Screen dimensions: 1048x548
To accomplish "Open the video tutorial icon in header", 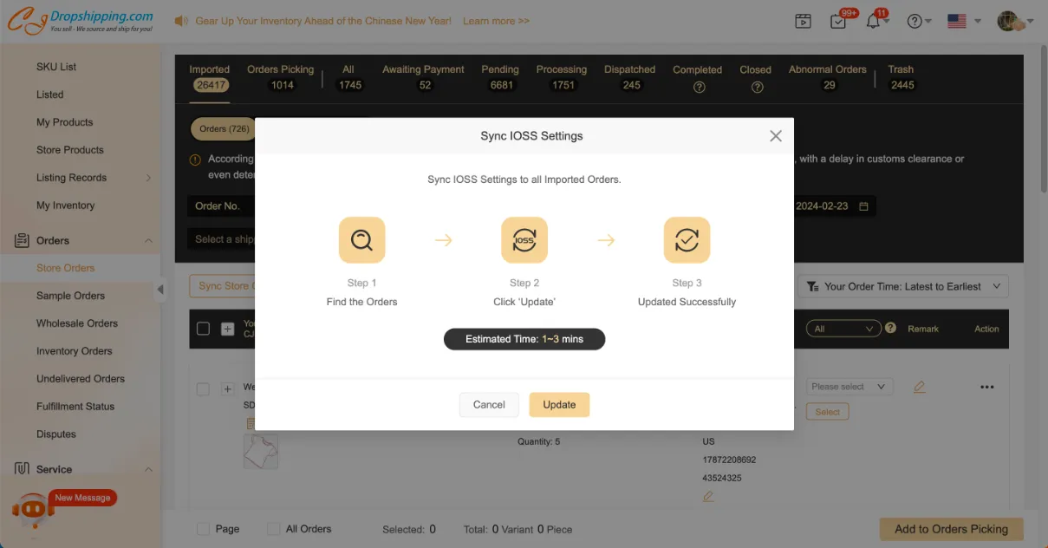I will click(803, 22).
